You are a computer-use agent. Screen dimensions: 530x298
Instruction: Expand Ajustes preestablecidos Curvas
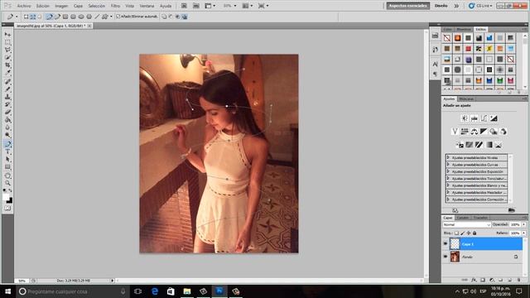(x=448, y=165)
